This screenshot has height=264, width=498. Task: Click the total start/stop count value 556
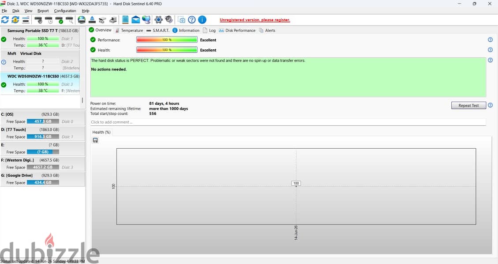[x=153, y=114]
